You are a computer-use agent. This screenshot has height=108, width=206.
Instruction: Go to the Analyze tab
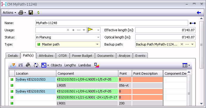click(x=124, y=56)
